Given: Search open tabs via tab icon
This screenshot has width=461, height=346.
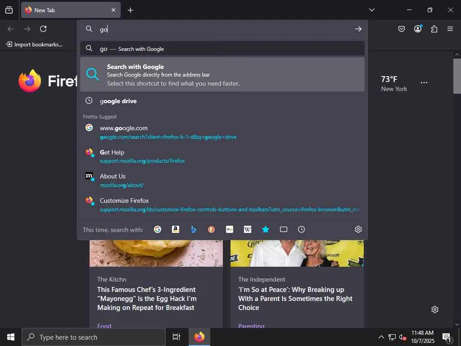Looking at the screenshot, I should 284,229.
